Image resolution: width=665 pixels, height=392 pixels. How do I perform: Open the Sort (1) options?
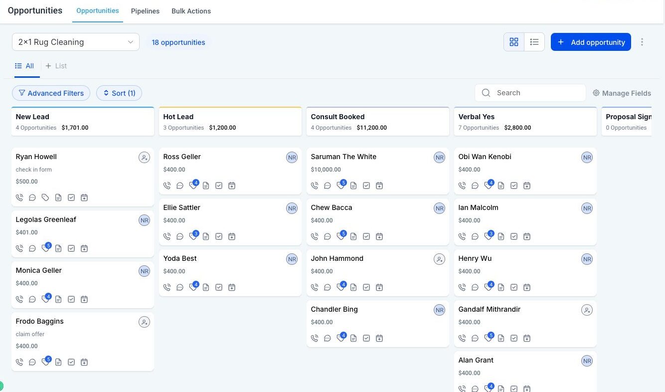[x=119, y=93]
